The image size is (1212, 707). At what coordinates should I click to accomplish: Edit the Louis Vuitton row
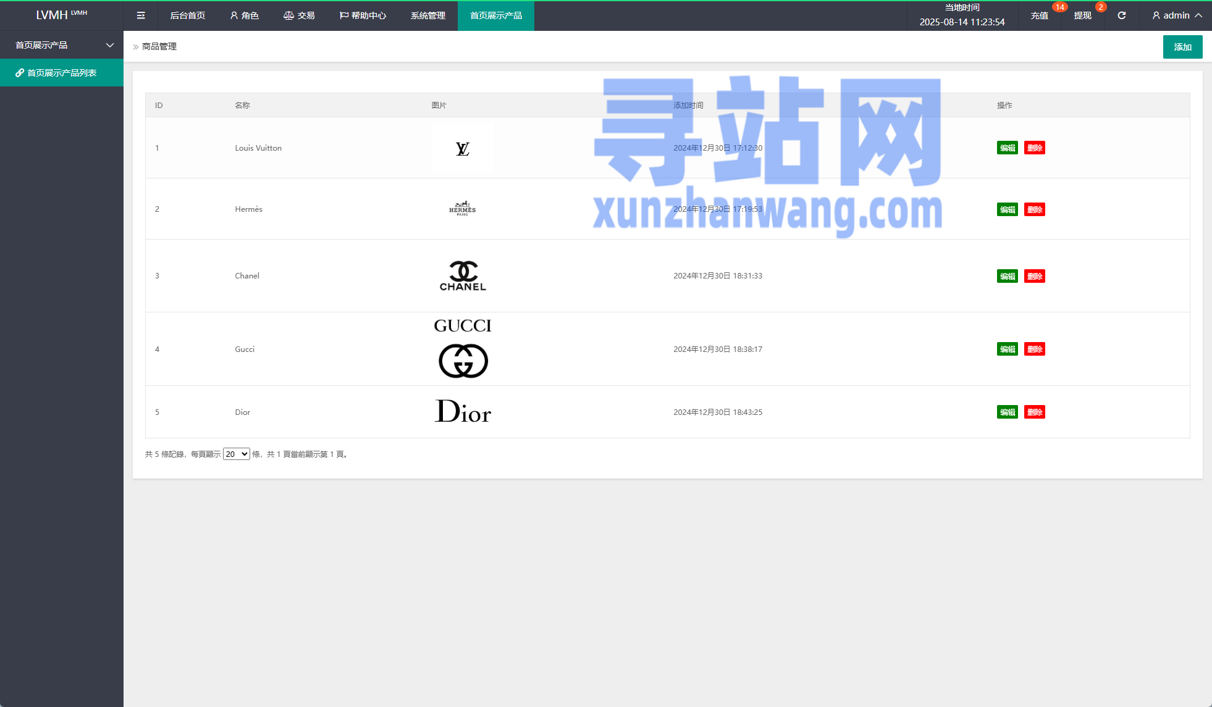[1008, 148]
